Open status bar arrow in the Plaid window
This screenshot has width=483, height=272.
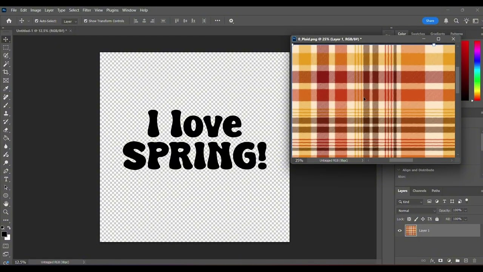(x=363, y=161)
